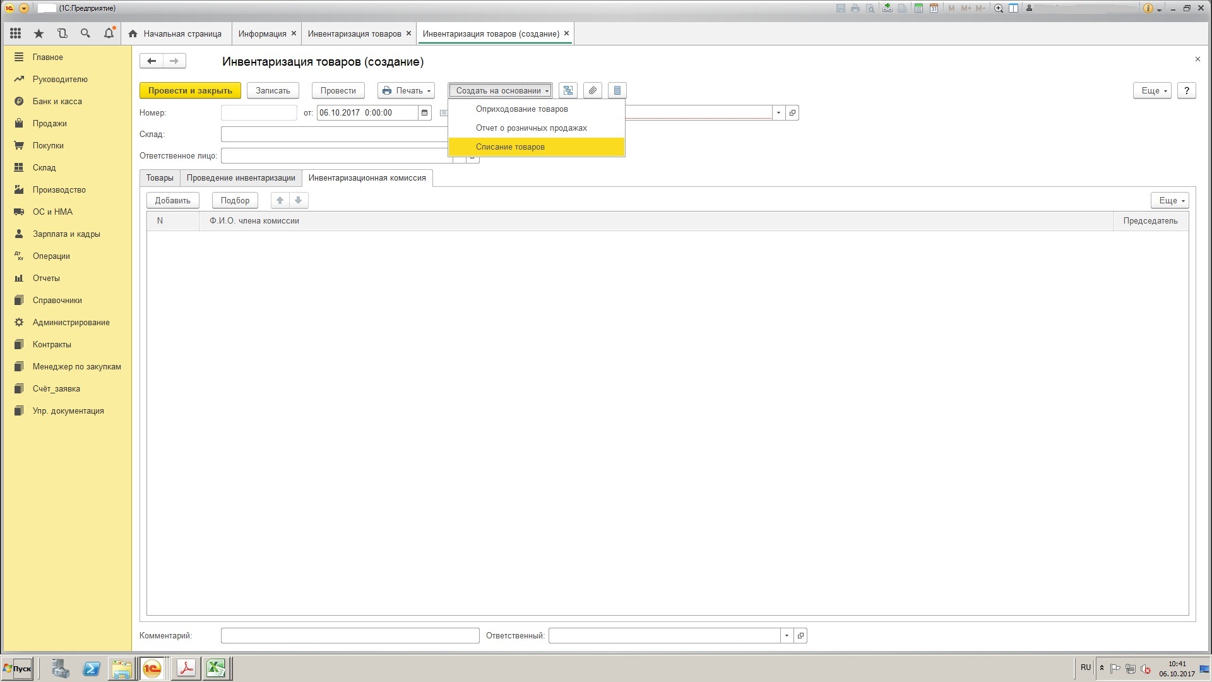1212x682 pixels.
Task: Click the Пуск start button
Action: tap(17, 669)
